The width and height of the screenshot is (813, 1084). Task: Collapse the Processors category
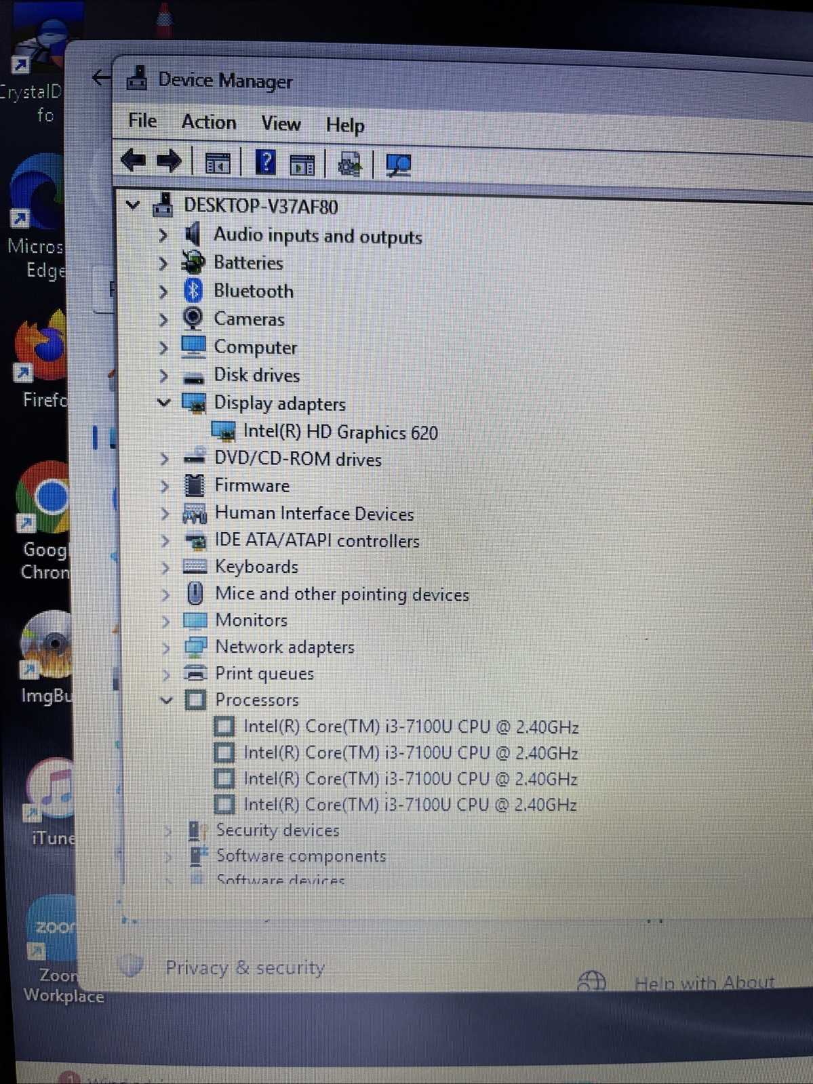166,700
